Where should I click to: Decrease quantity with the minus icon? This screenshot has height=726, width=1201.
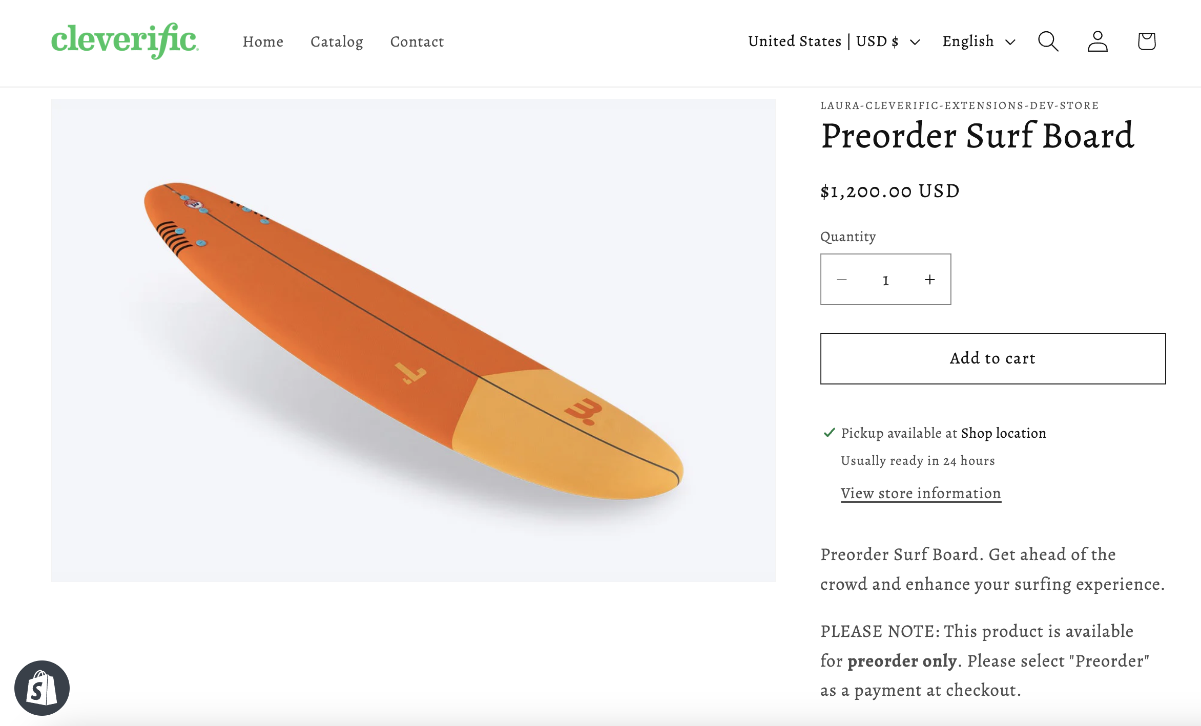842,280
